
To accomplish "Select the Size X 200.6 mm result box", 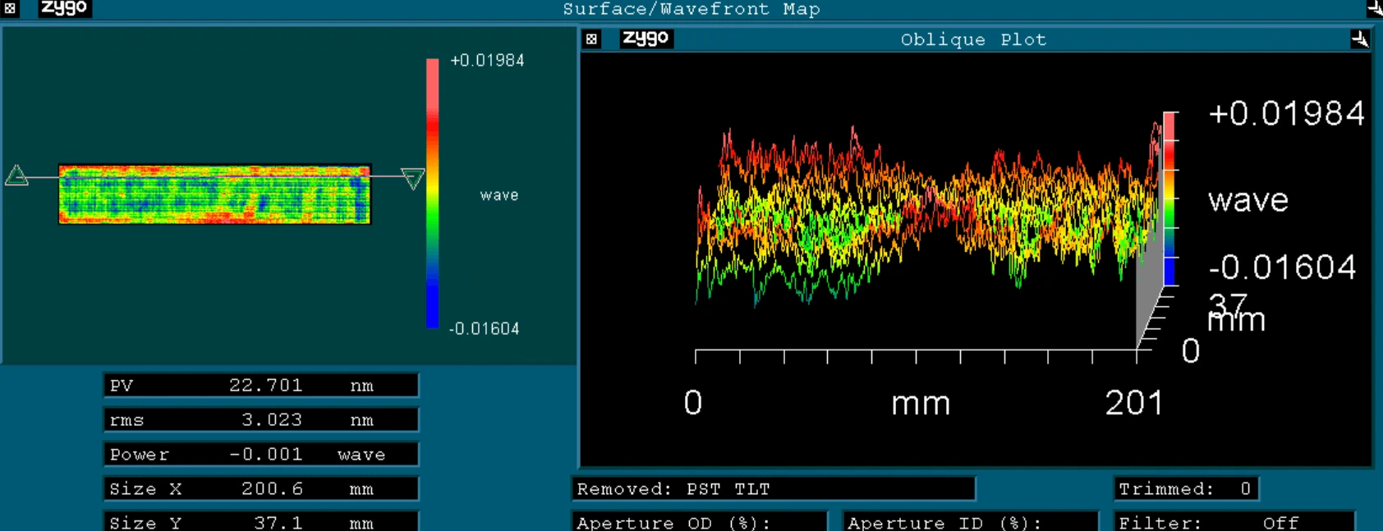I will 260,489.
